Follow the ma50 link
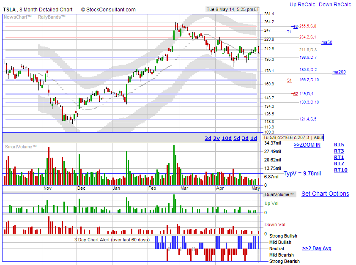This screenshot has height=265, width=356. click(x=327, y=42)
